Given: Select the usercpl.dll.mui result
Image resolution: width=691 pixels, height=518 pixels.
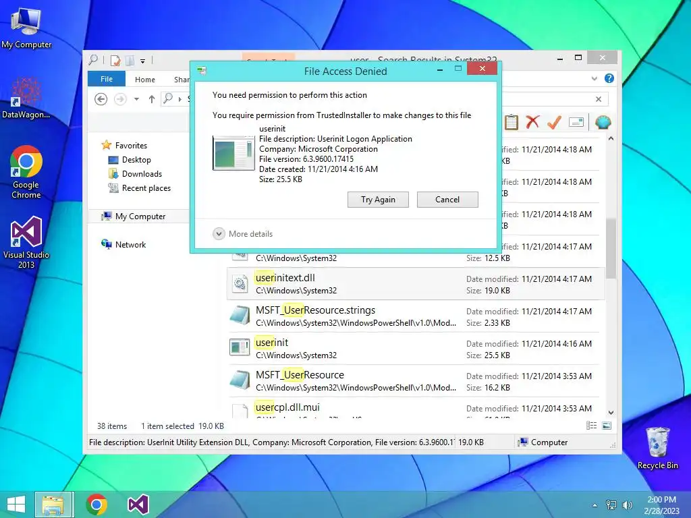Looking at the screenshot, I should [x=416, y=408].
